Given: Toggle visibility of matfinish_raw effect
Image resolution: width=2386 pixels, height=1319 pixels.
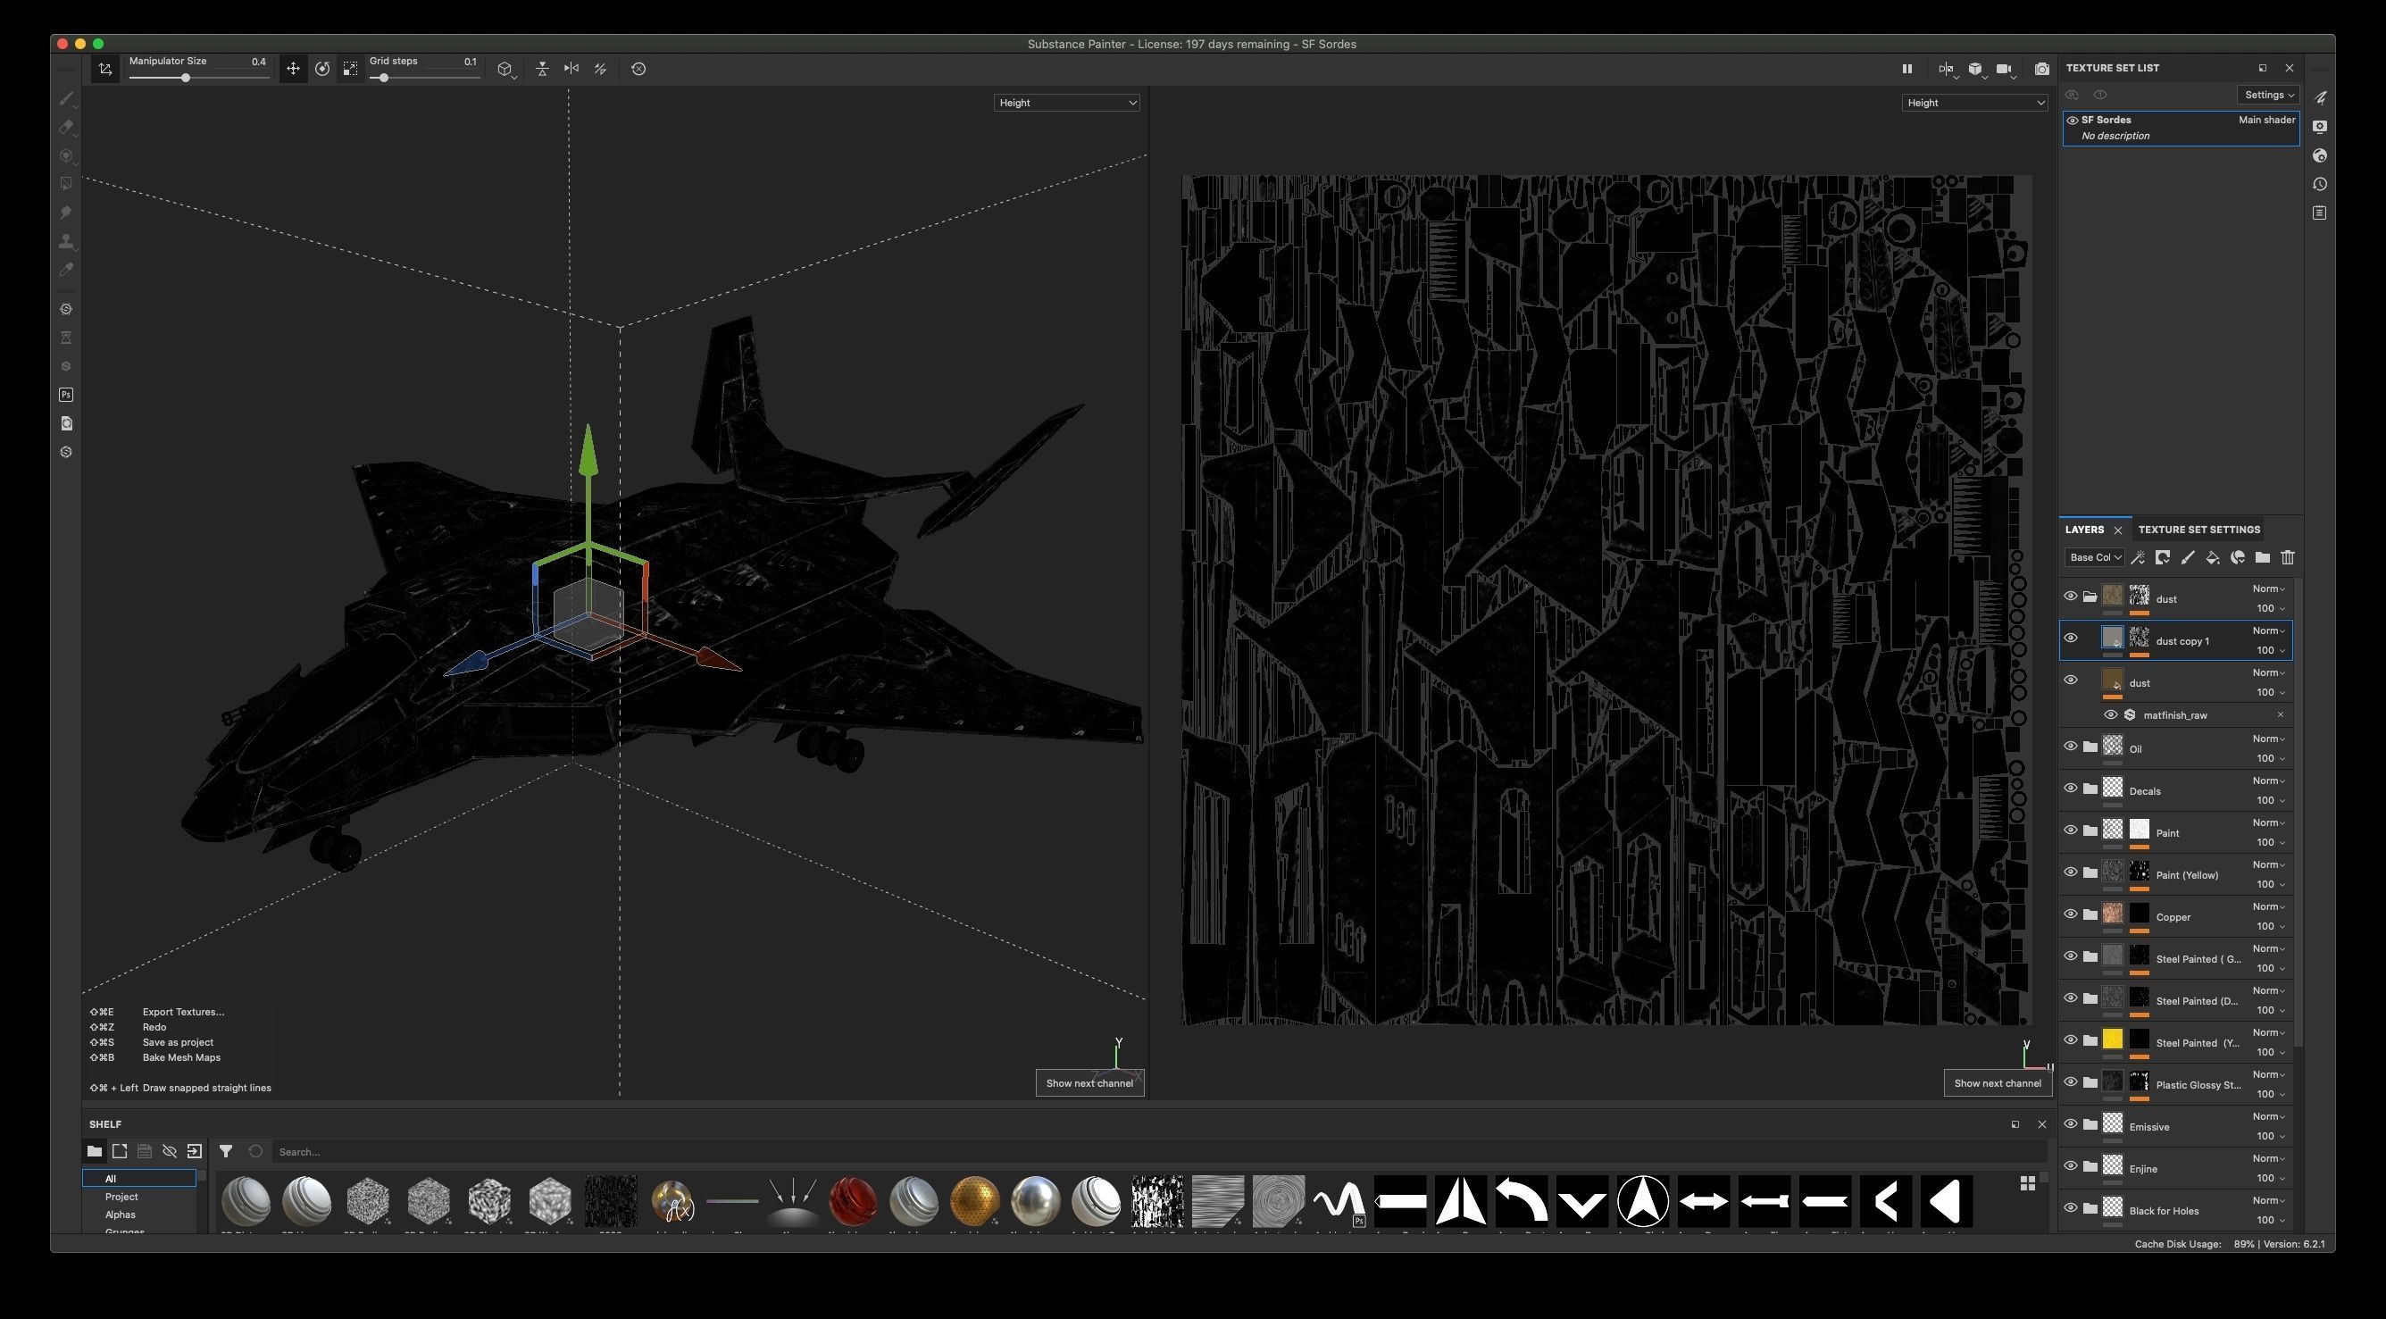Looking at the screenshot, I should click(x=2110, y=715).
